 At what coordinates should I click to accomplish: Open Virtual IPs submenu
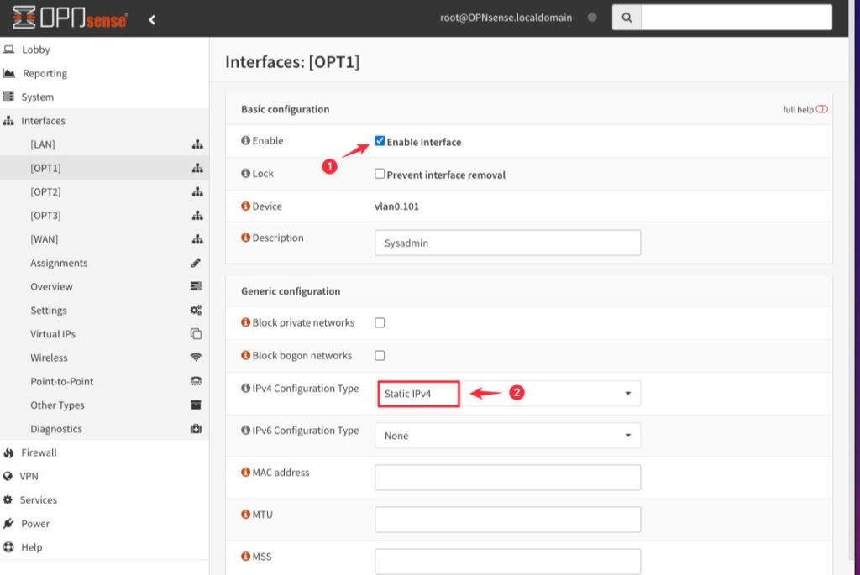(x=53, y=334)
